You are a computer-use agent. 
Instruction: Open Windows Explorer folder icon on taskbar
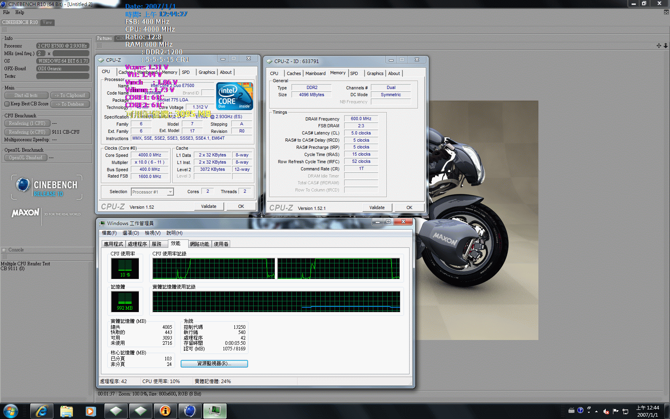pos(67,411)
